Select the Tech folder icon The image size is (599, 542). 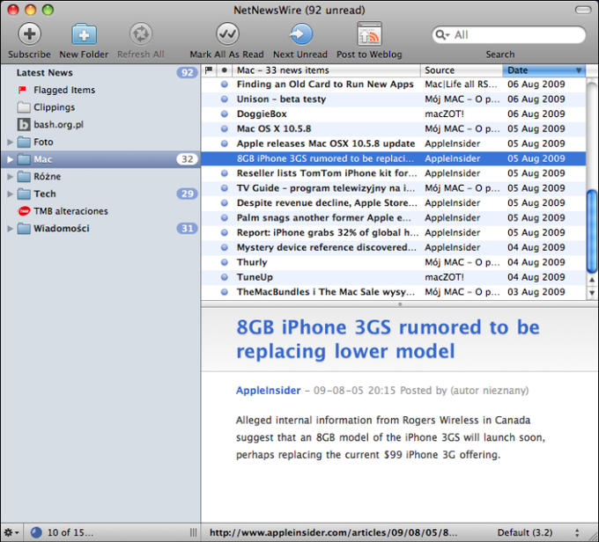point(24,194)
